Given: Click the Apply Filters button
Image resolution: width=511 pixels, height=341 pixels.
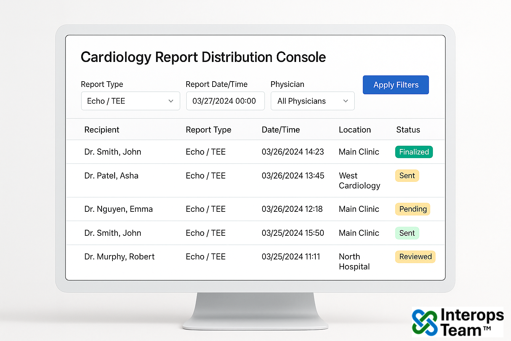Looking at the screenshot, I should [x=396, y=85].
